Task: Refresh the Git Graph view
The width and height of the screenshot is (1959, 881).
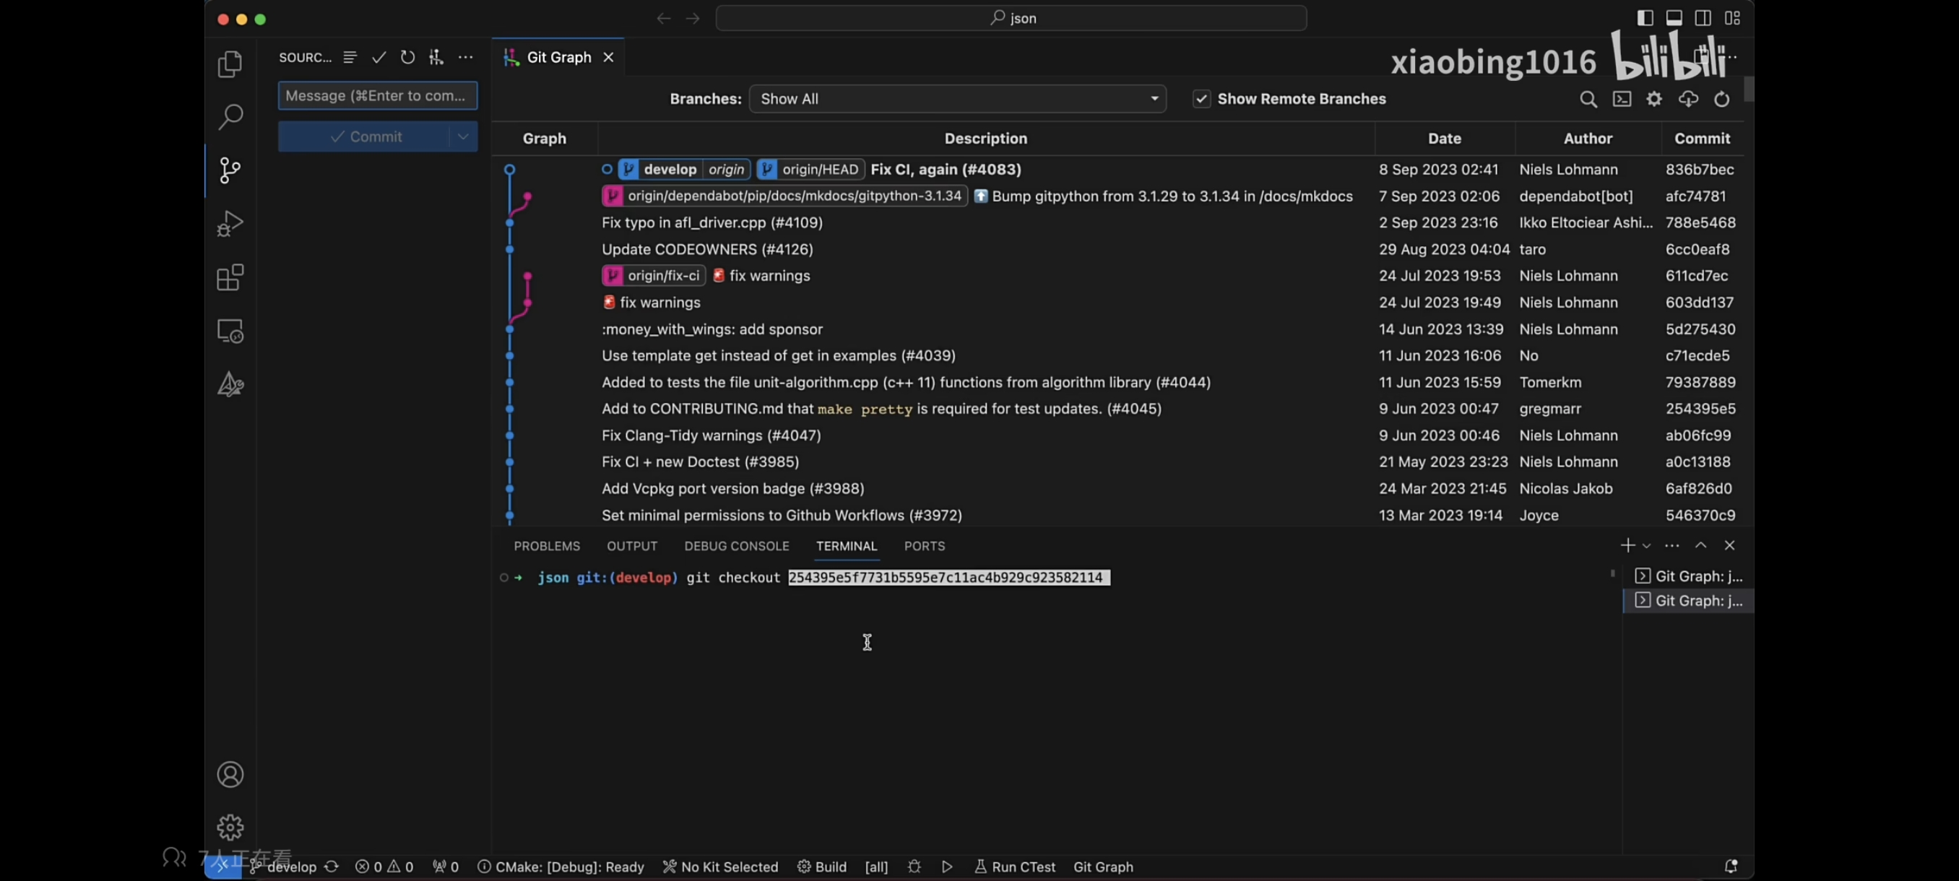Action: tap(1722, 100)
